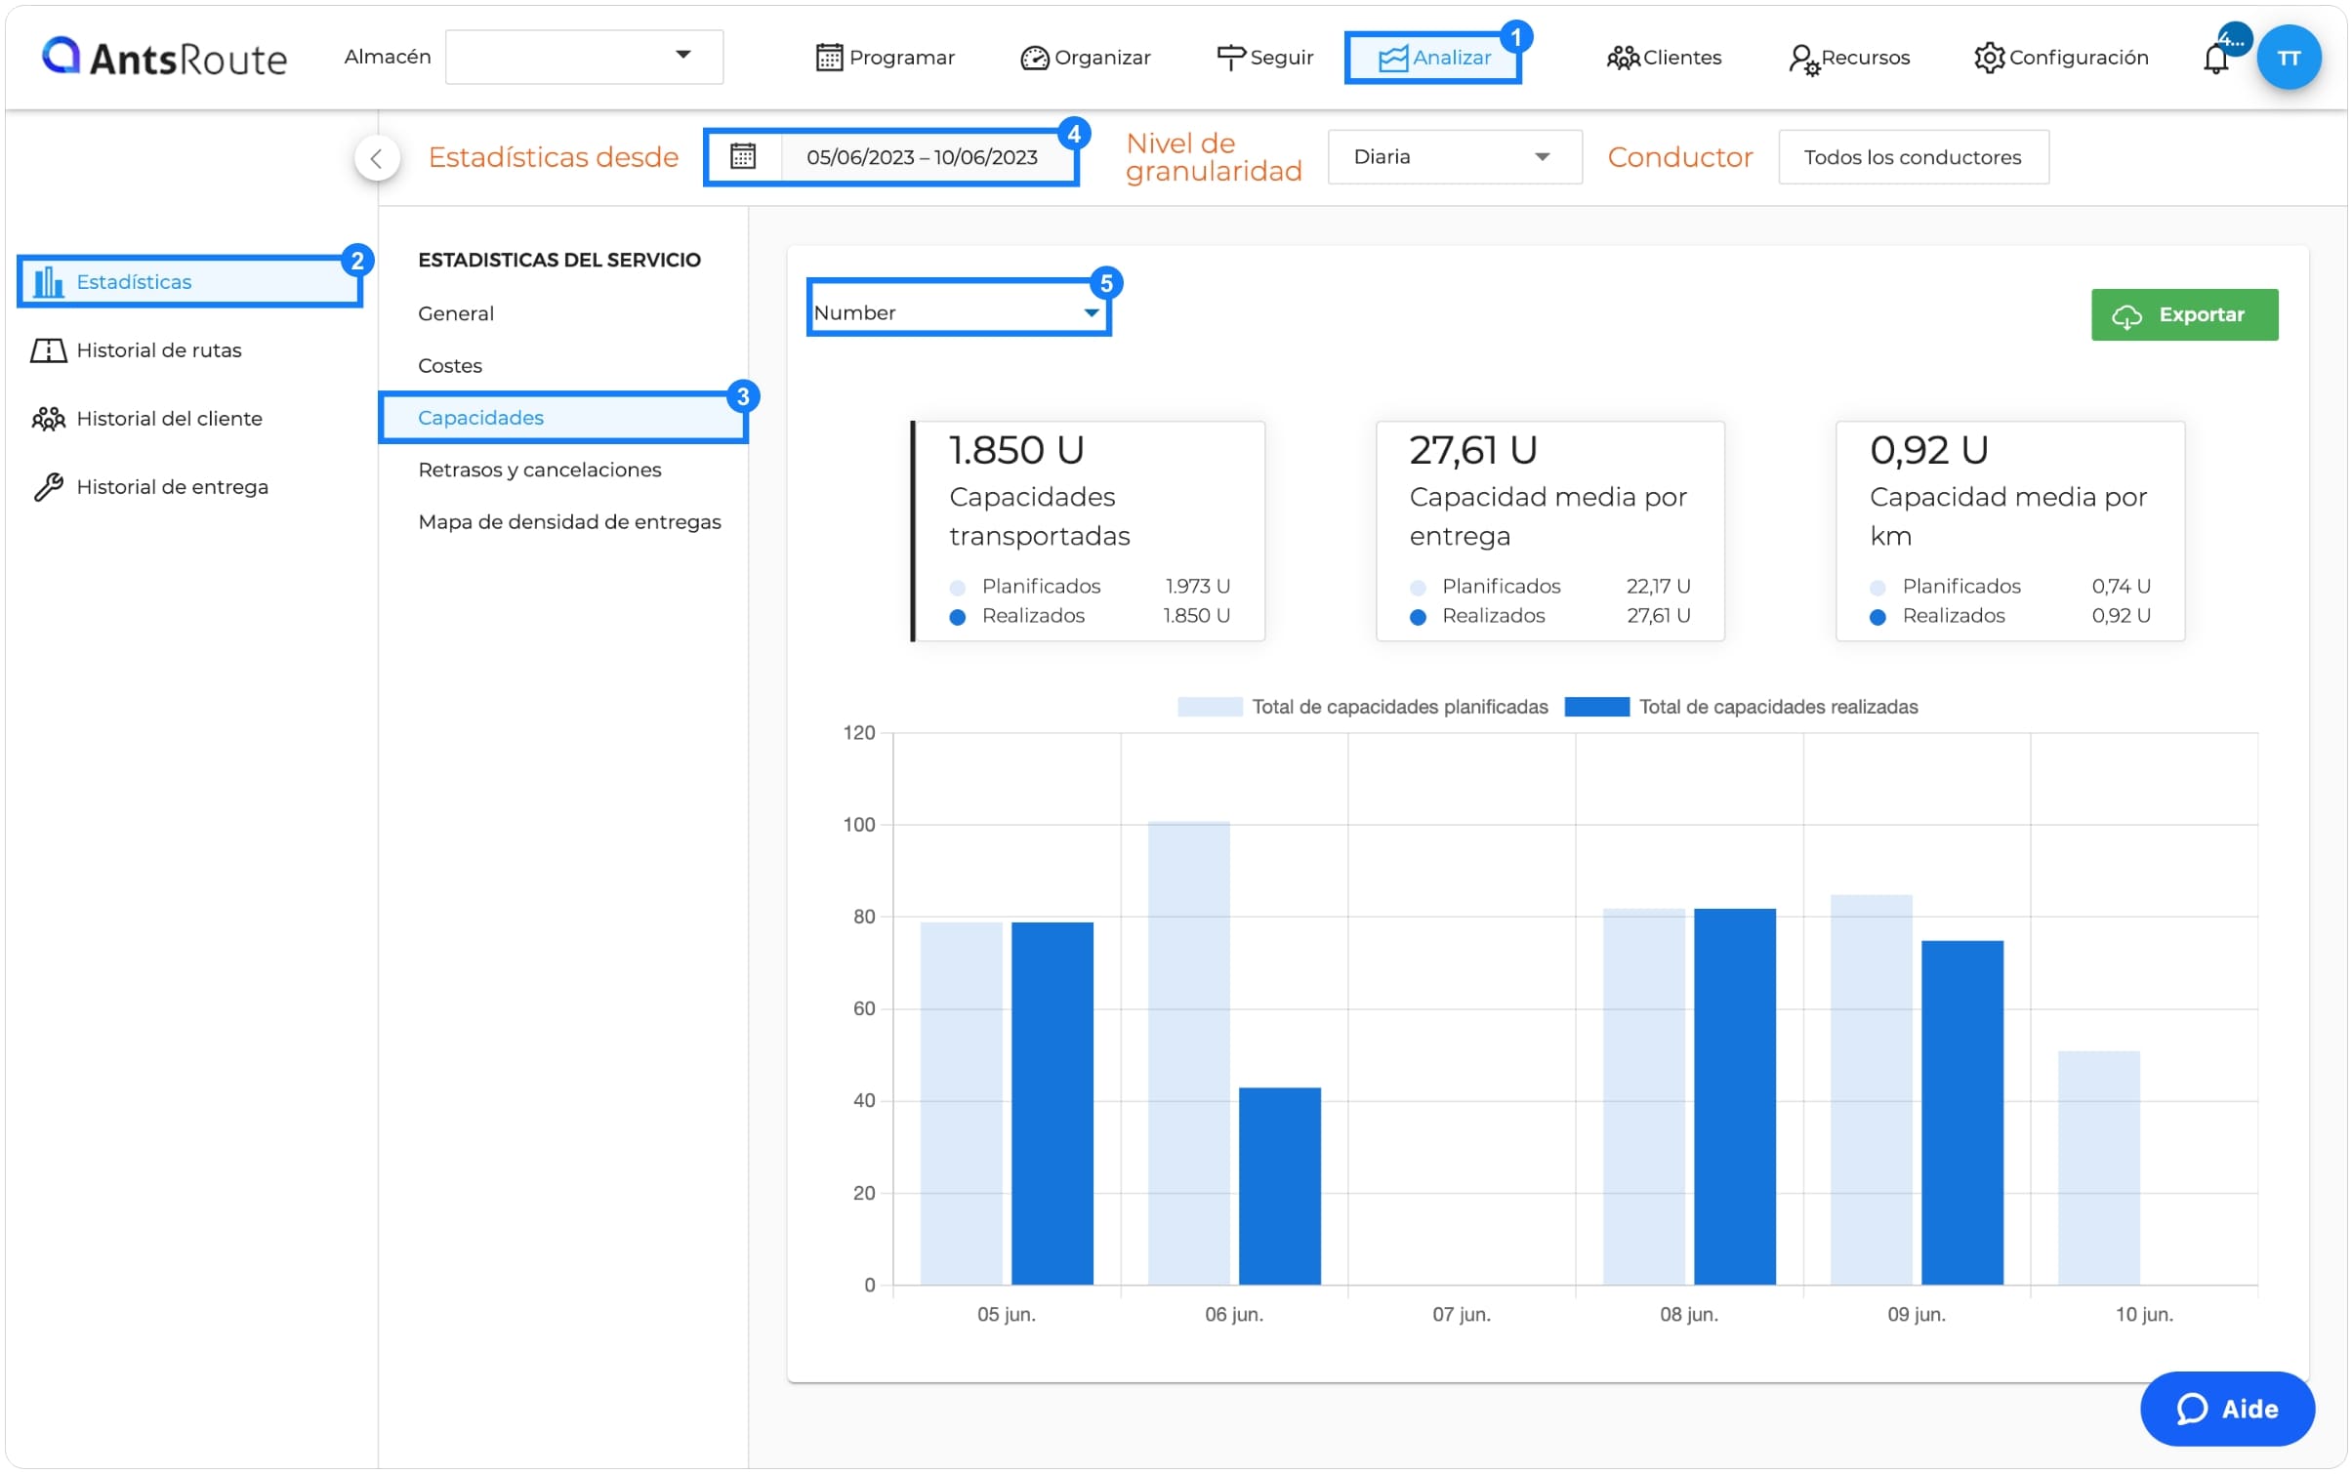Open Historial de entrega
The image size is (2352, 1474).
pyautogui.click(x=172, y=486)
